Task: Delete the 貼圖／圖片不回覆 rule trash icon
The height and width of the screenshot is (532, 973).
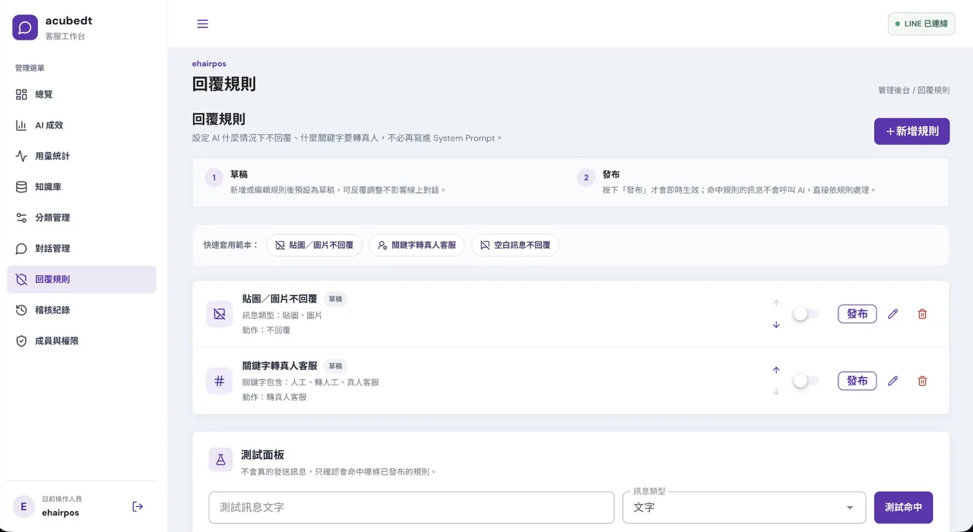Action: pyautogui.click(x=922, y=314)
